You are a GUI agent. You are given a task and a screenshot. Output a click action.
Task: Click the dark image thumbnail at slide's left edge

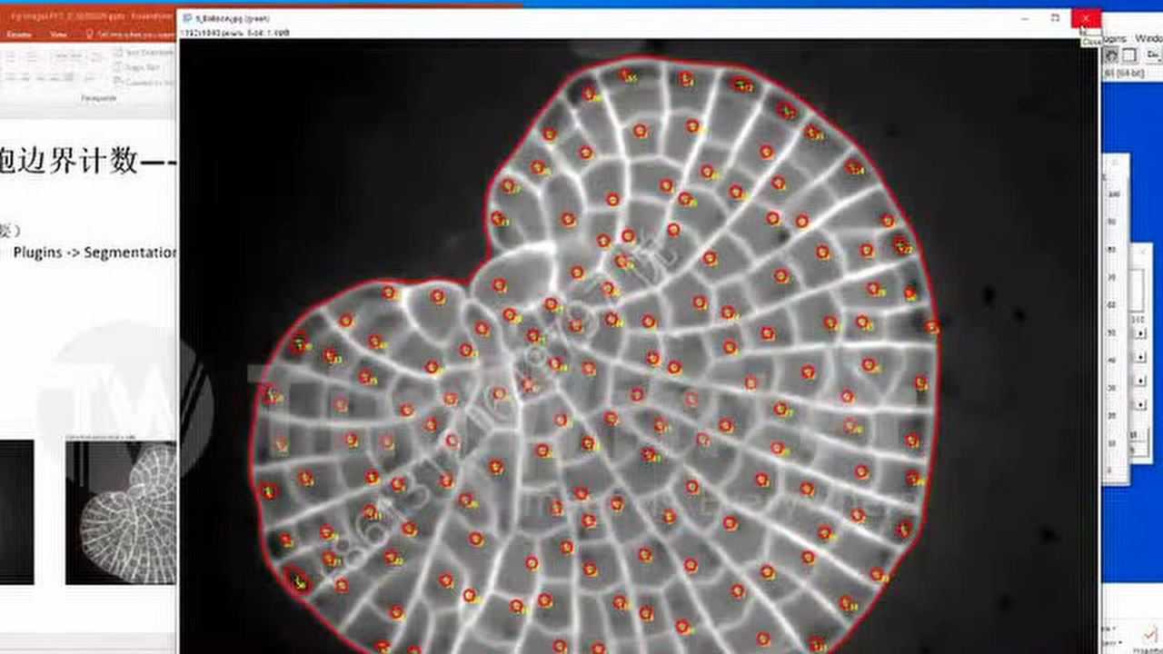16,512
